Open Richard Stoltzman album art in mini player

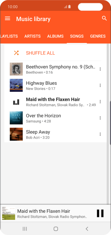click(9, 213)
